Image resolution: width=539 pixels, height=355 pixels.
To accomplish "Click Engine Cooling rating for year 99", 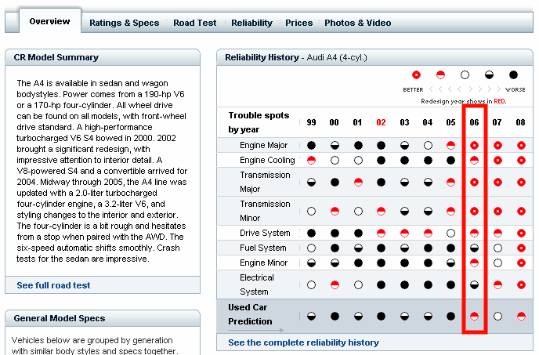I will click(x=311, y=161).
